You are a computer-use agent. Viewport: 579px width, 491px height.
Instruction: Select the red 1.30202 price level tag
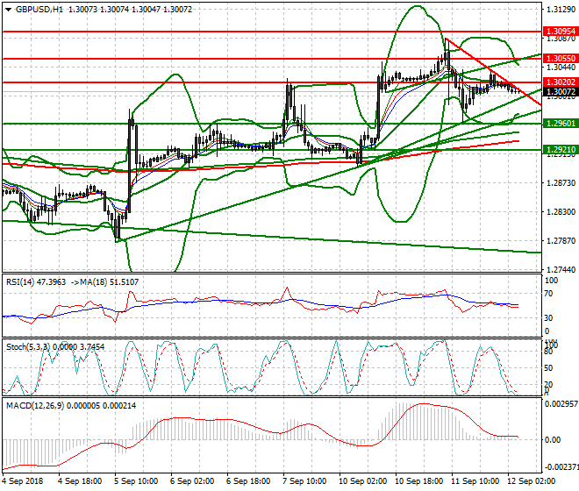coord(560,82)
